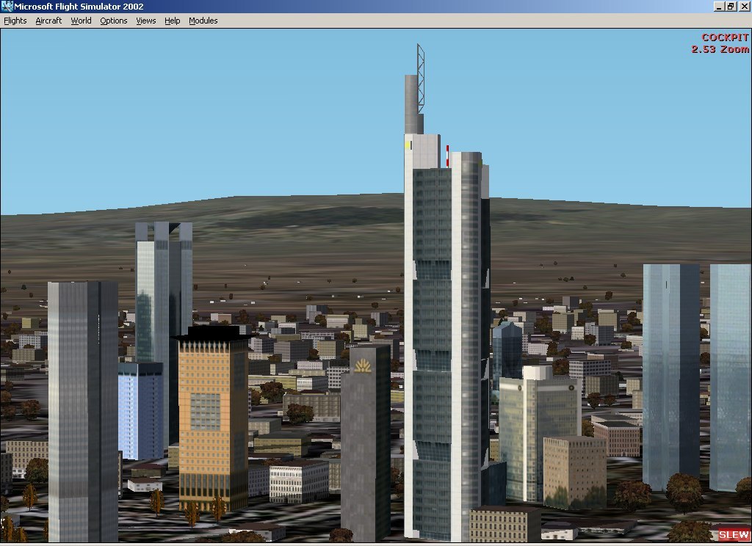
Task: Click the yellow marker on the tallest tower's top
Action: click(408, 145)
